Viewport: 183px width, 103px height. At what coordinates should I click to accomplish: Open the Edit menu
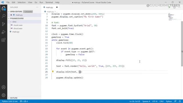13,2
